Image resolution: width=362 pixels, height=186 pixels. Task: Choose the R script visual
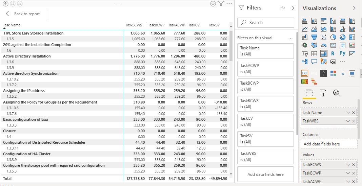pos(333,53)
